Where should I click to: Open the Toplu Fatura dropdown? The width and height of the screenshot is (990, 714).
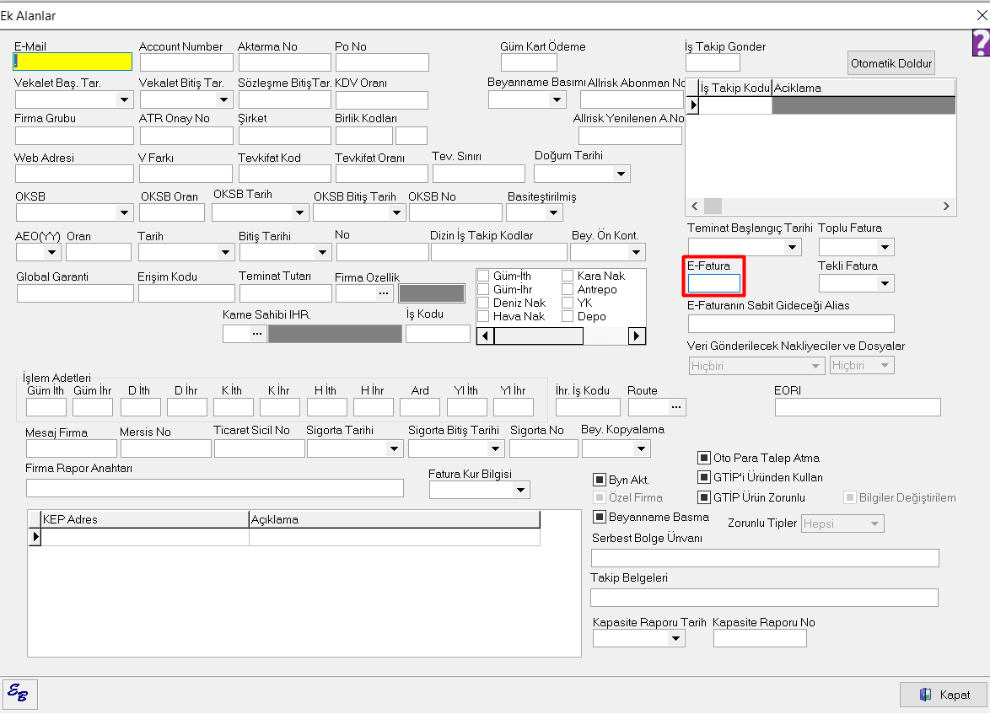[x=885, y=247]
